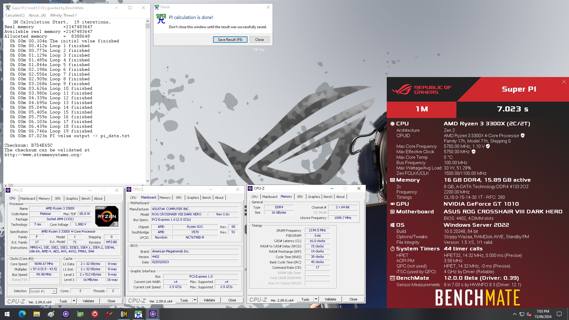Switch to BenchMate via its BM taskbar icon
Image resolution: width=569 pixels, height=320 pixels.
point(124,314)
